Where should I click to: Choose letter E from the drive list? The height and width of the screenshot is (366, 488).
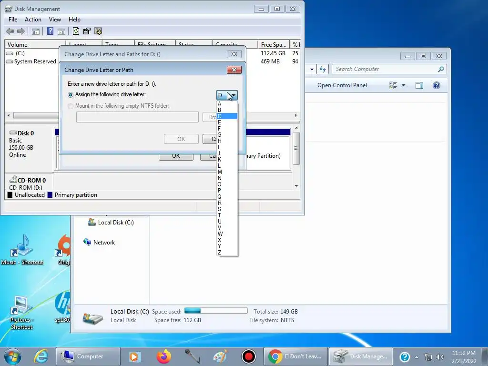(x=227, y=122)
